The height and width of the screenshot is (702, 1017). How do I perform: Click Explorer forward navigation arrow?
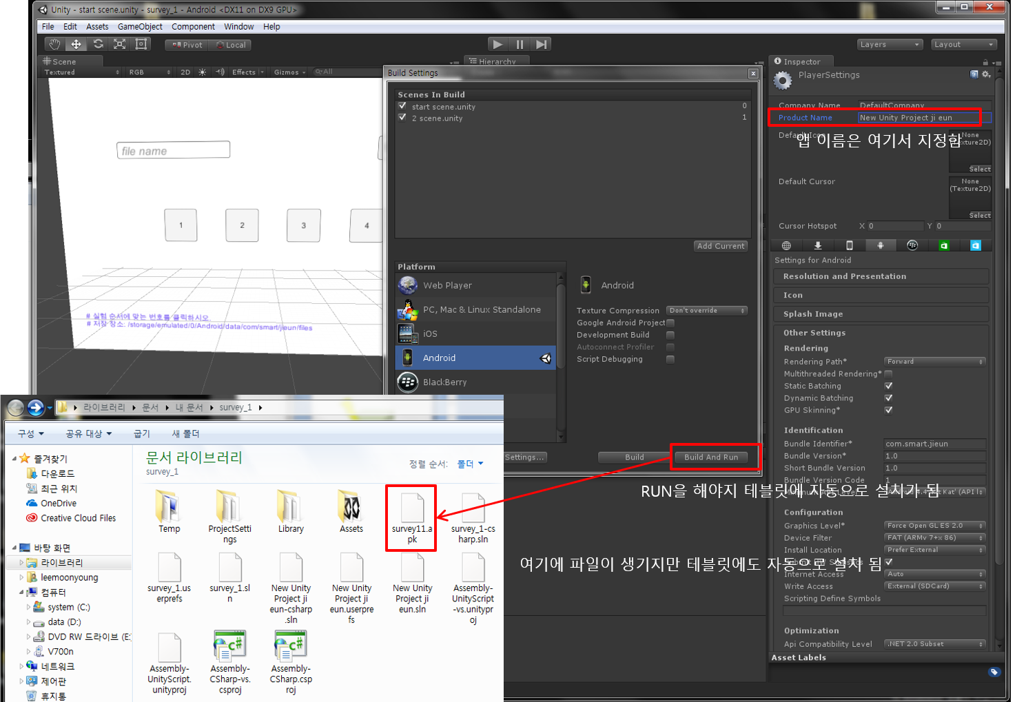point(36,408)
